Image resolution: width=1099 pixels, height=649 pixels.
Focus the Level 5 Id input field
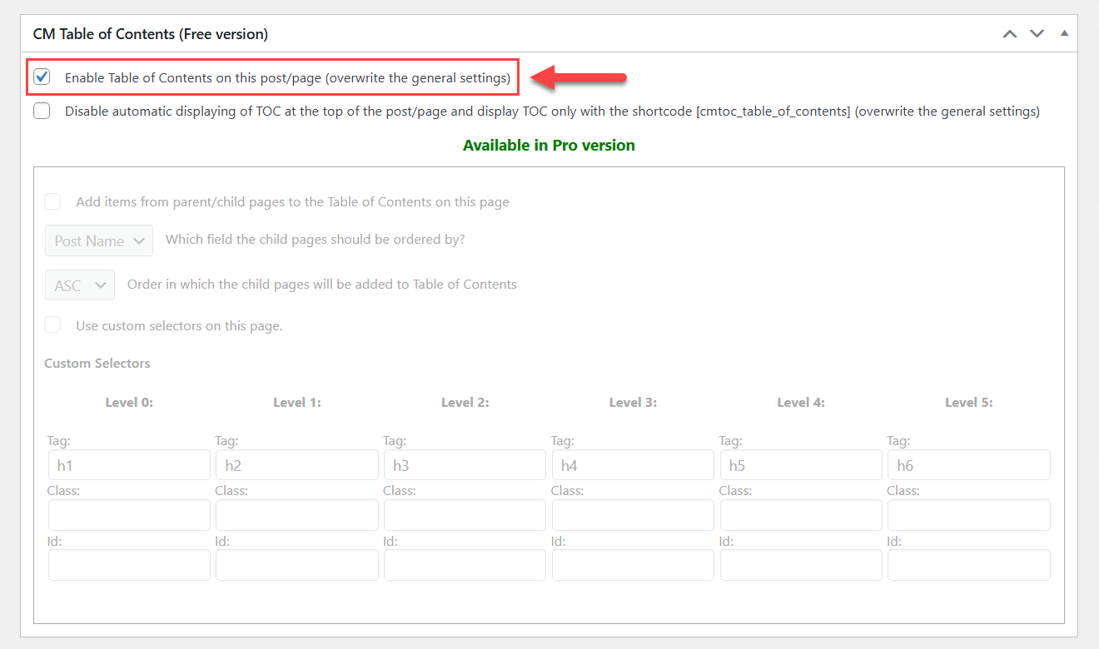click(969, 565)
